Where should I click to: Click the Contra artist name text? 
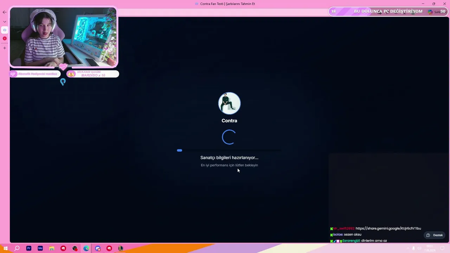click(x=229, y=121)
